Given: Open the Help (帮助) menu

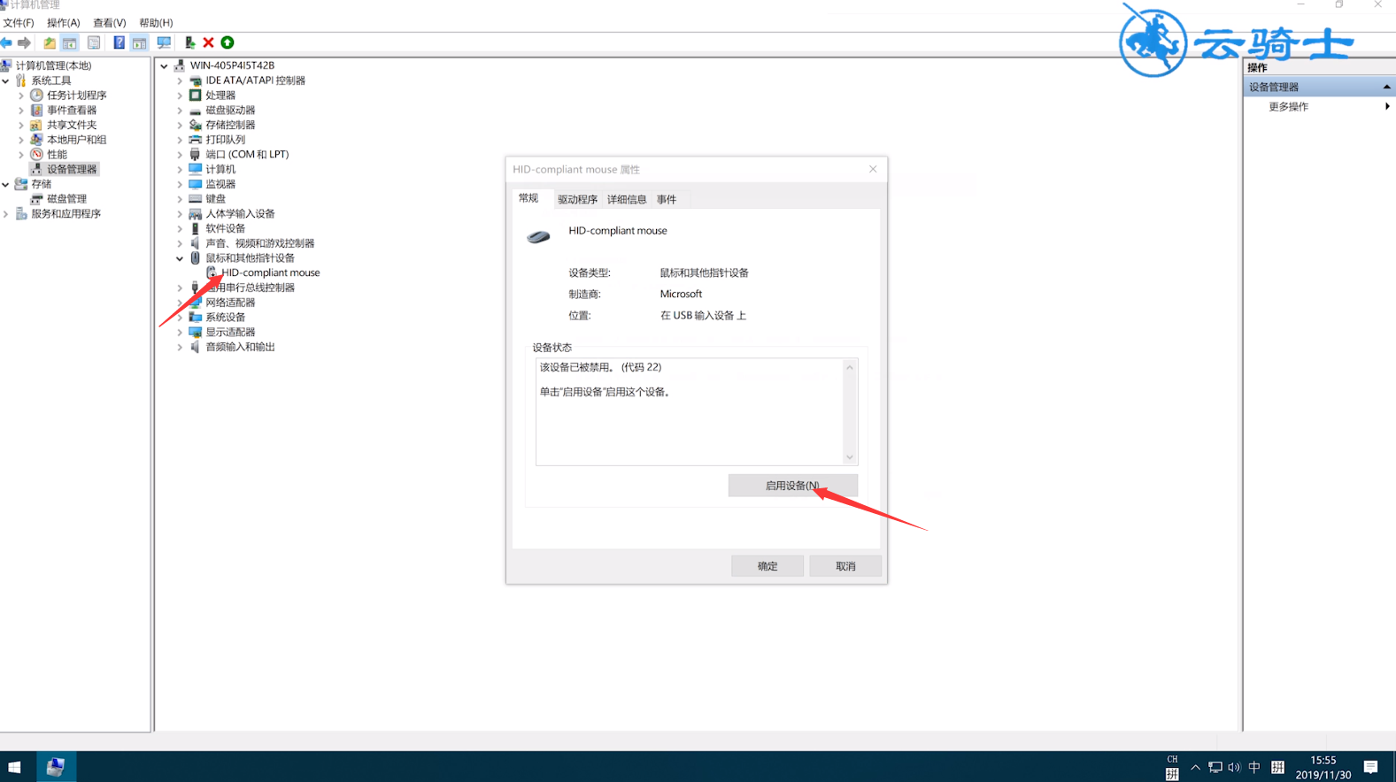Looking at the screenshot, I should pyautogui.click(x=156, y=23).
